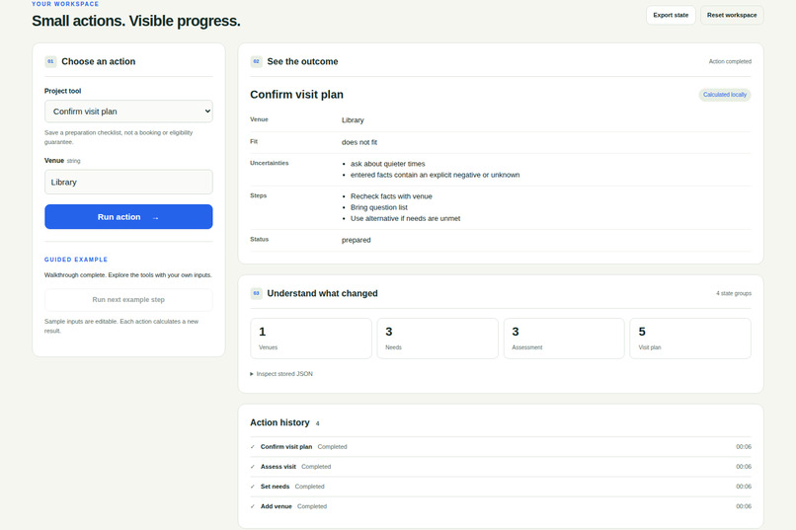Click the 02 step badge icon
Viewport: 796px width, 530px height.
coord(256,62)
